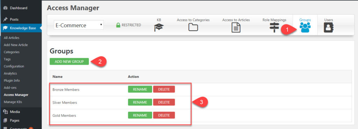This screenshot has width=358, height=129.
Task: Switch to the Users tab label
Action: click(329, 20)
